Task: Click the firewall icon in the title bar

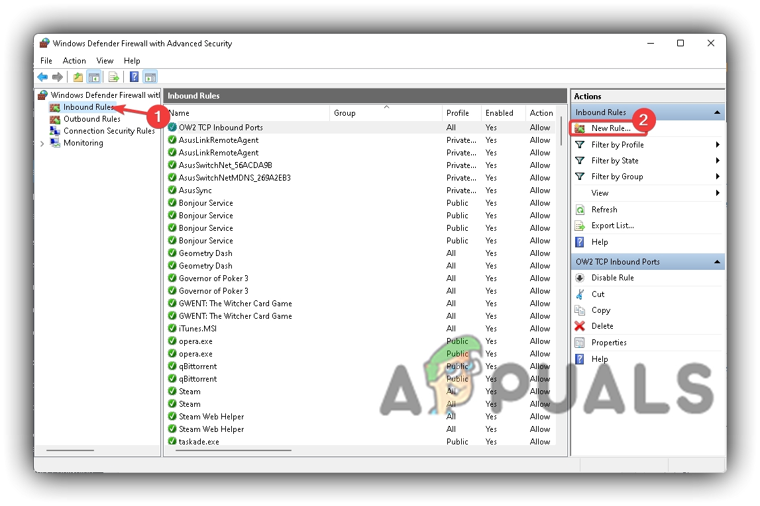Action: [x=44, y=43]
